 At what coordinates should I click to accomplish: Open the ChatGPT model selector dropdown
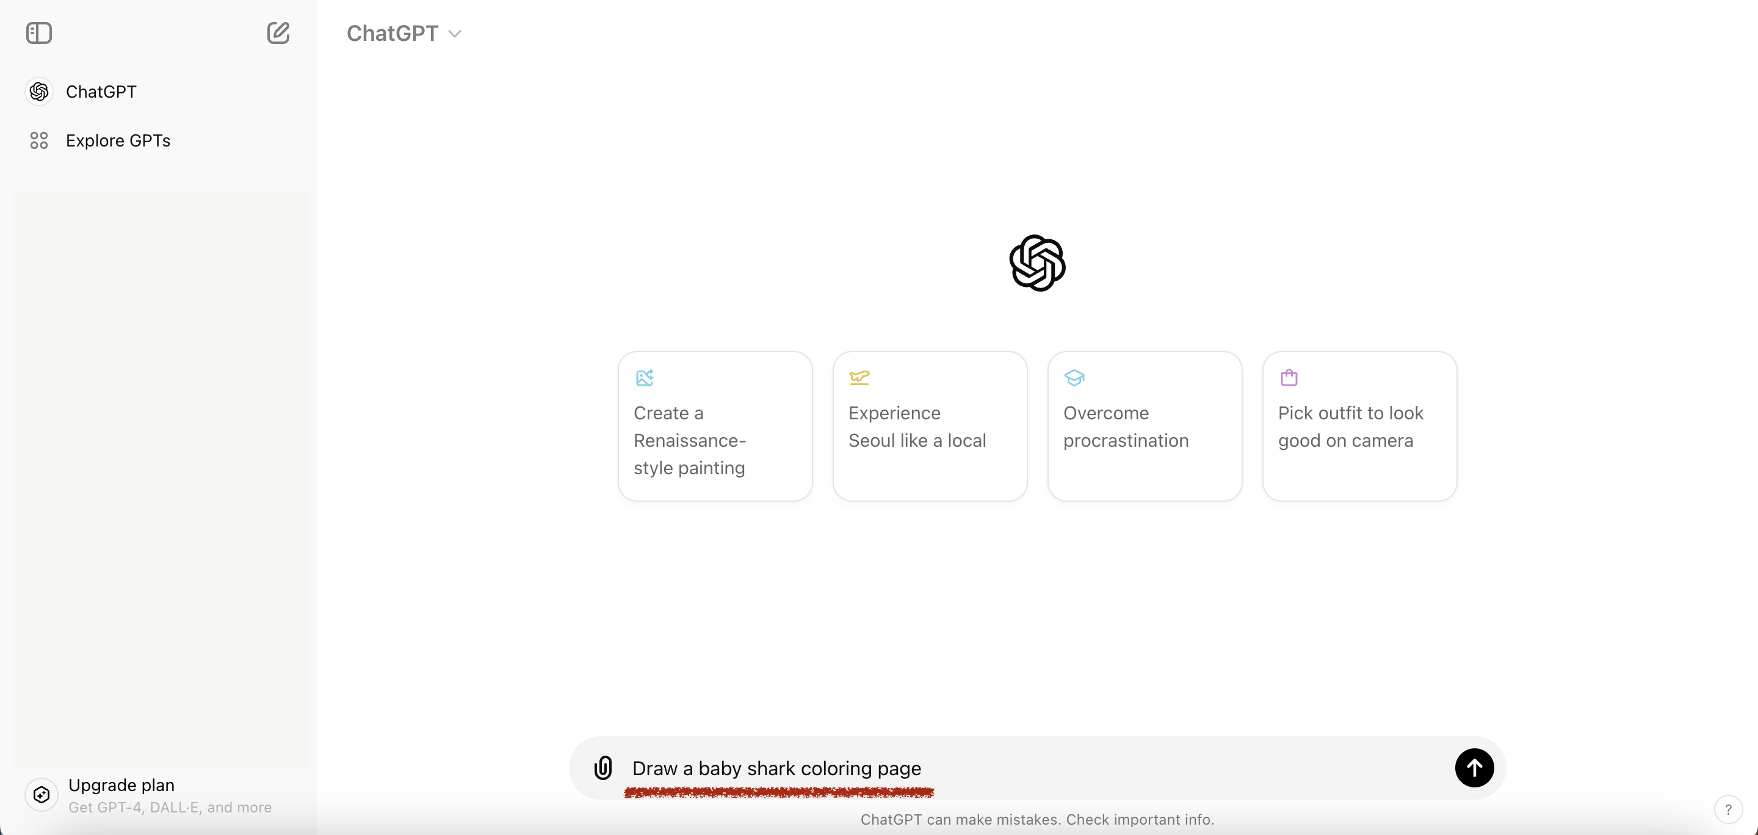tap(404, 34)
